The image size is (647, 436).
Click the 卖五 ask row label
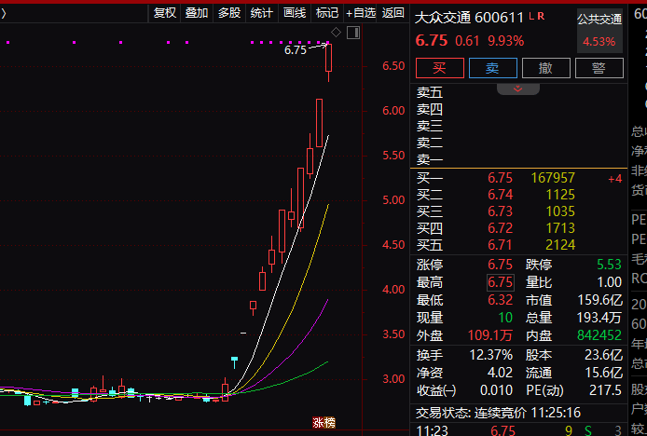pyautogui.click(x=430, y=92)
